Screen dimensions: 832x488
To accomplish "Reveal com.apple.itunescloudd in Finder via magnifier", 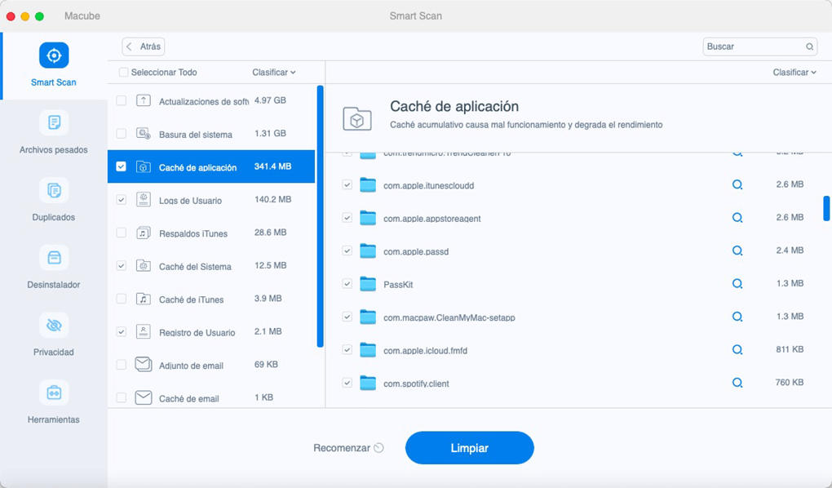I will 737,184.
